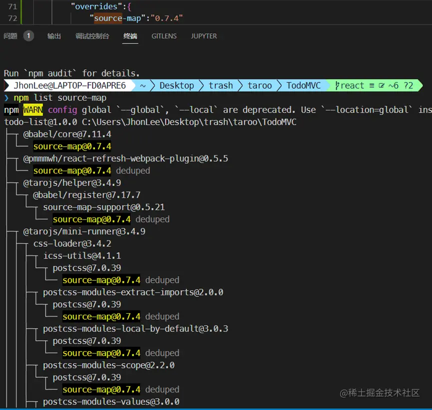Screen dimensions: 432x410
Task: Click the npm list source-map command
Action: point(60,98)
